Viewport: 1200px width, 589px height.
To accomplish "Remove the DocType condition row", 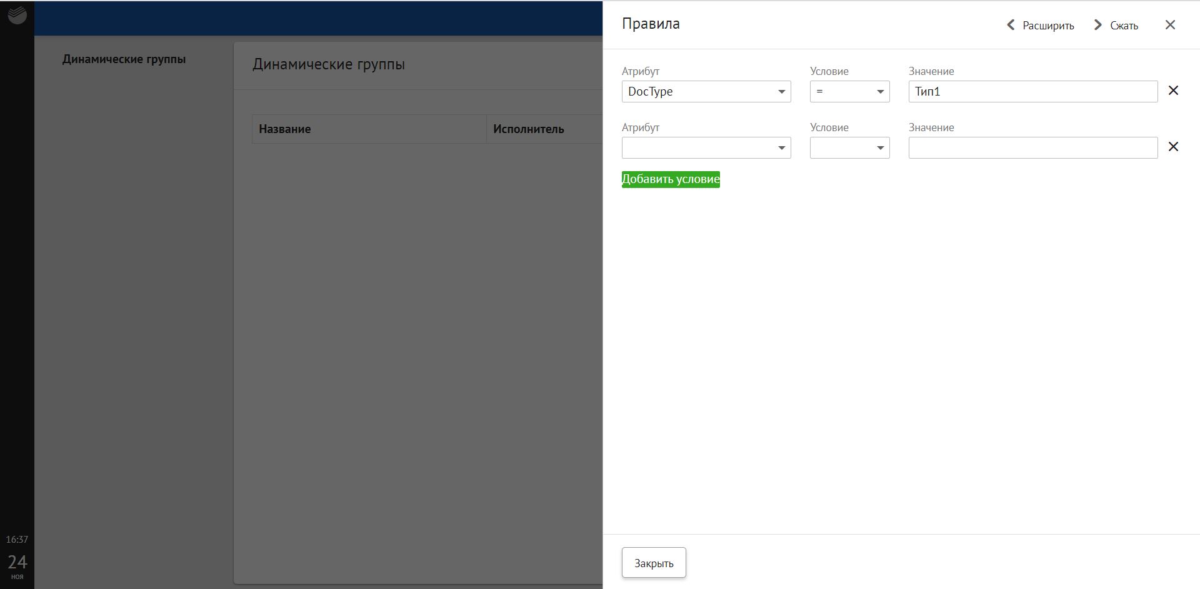I will click(x=1173, y=91).
